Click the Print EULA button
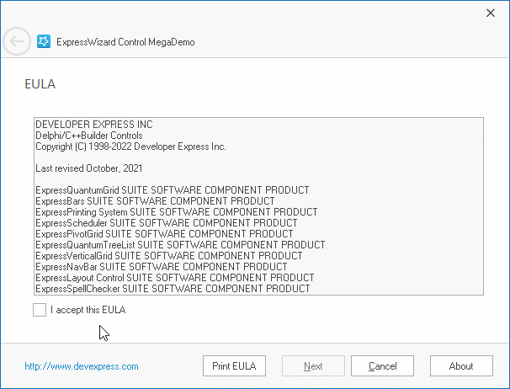The image size is (510, 389). tap(234, 366)
